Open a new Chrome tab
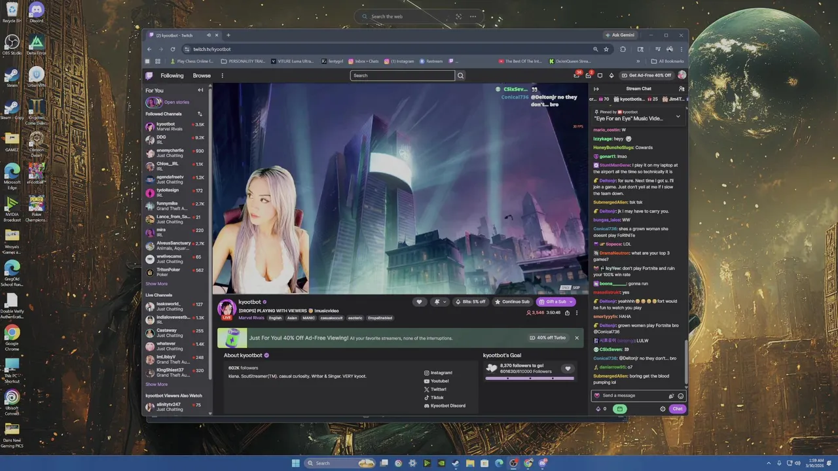Image resolution: width=838 pixels, height=471 pixels. [228, 35]
